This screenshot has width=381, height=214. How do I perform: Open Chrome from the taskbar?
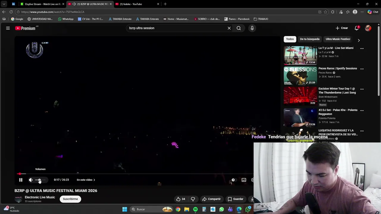tap(178, 209)
